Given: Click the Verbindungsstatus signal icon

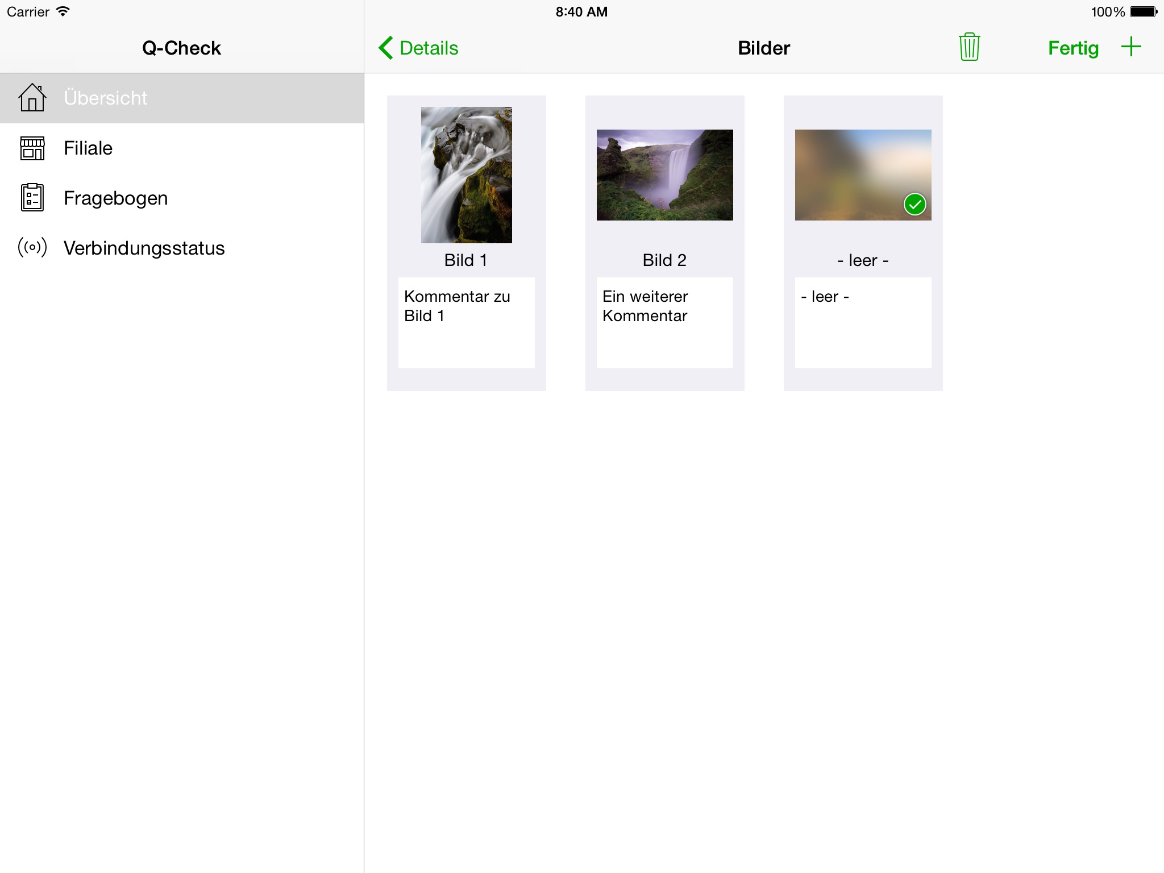Looking at the screenshot, I should (x=32, y=247).
